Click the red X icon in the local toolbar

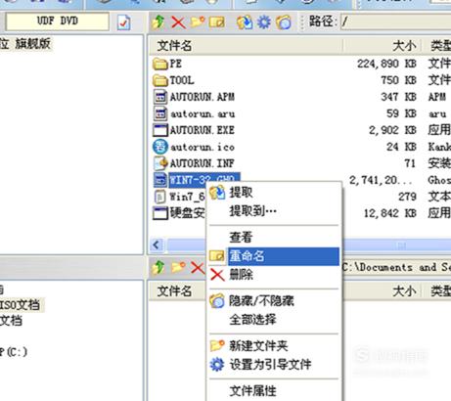pyautogui.click(x=198, y=268)
